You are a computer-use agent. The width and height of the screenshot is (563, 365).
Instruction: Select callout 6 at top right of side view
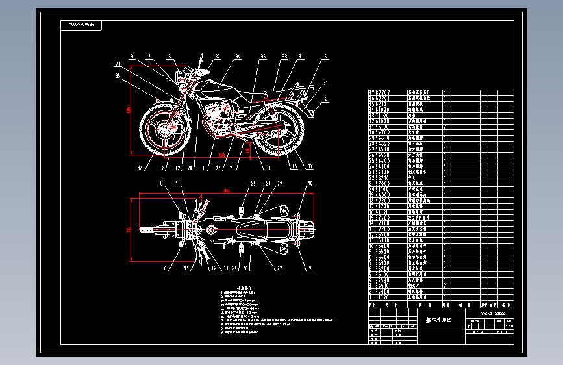tap(325, 57)
